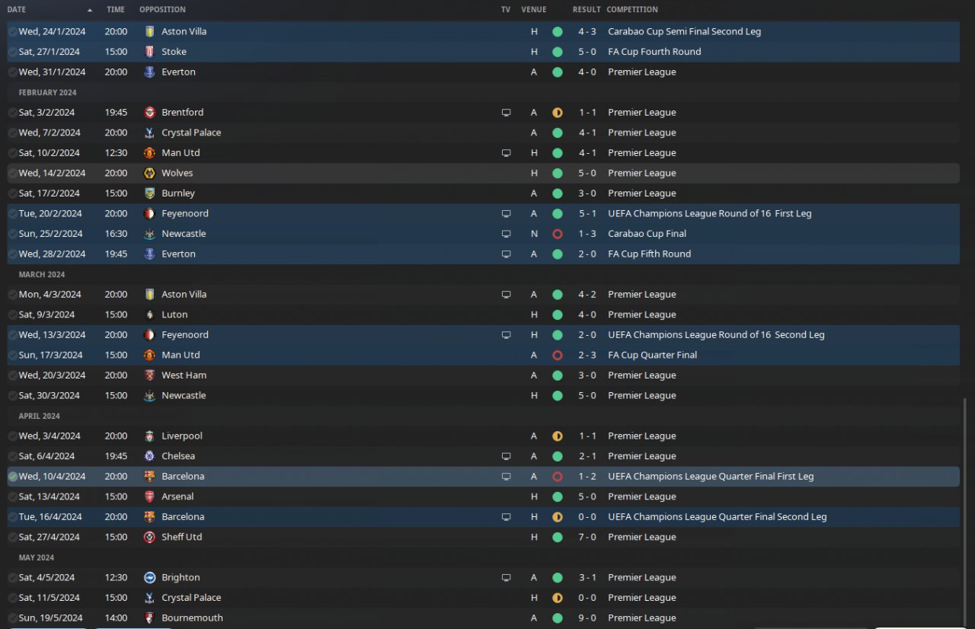Screen dimensions: 975x629
Task: Click the Feyenoord badge in the 20/2/2024 row
Action: 149,214
